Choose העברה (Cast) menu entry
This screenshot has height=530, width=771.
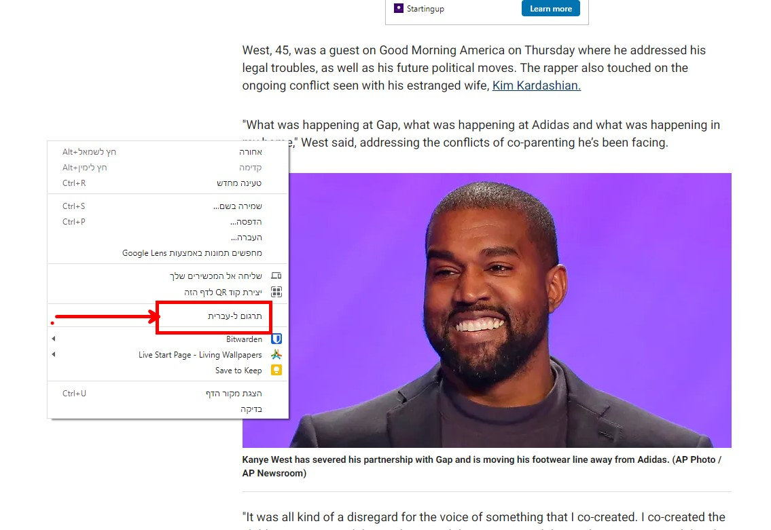pos(168,238)
